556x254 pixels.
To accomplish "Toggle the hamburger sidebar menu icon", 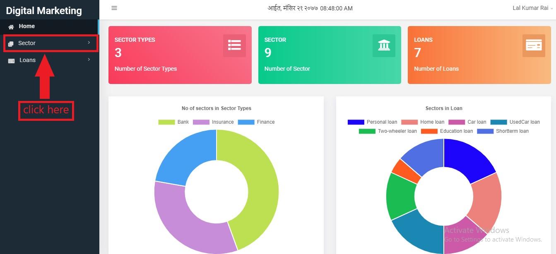I will coord(114,8).
